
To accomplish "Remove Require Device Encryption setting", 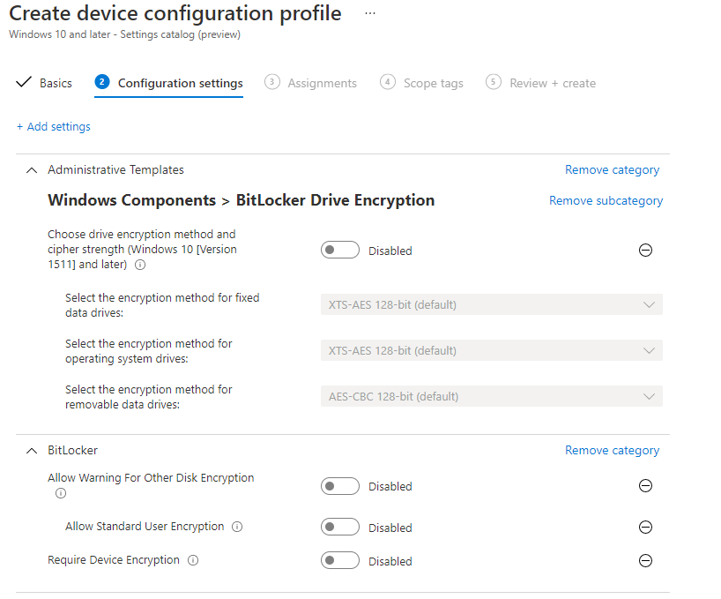I will 645,561.
